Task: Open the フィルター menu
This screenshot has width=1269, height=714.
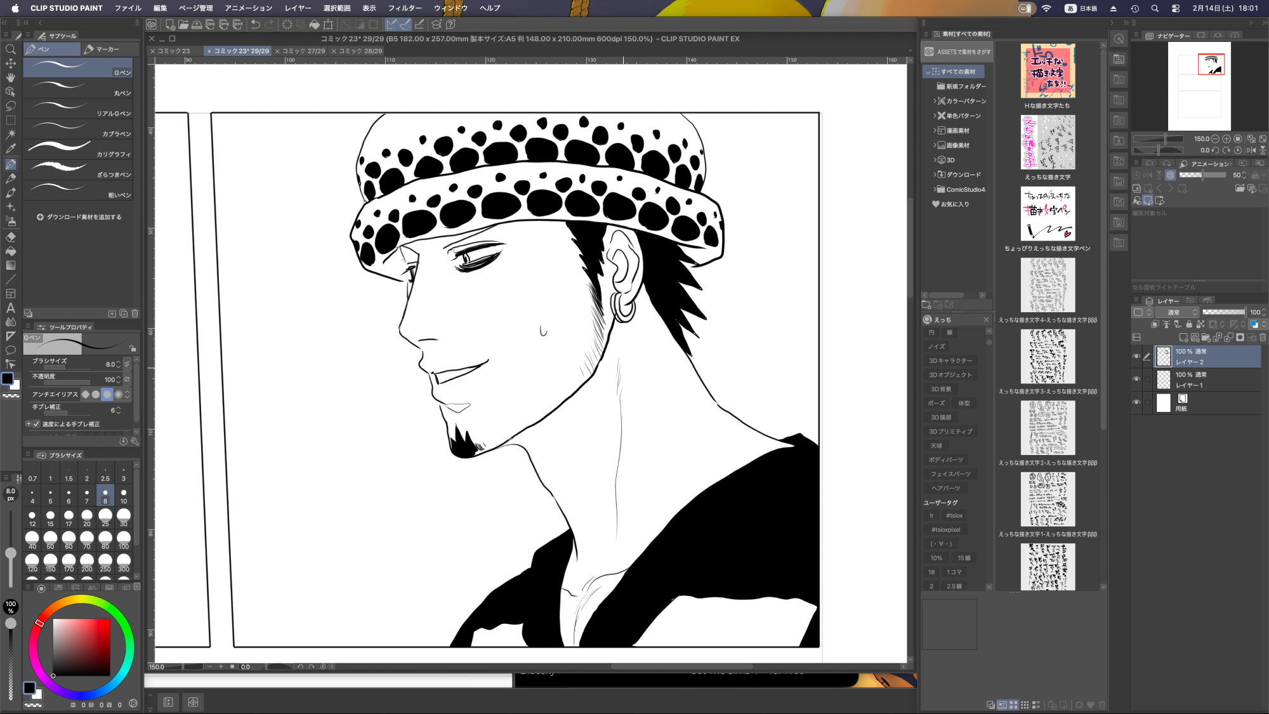Action: coord(405,8)
